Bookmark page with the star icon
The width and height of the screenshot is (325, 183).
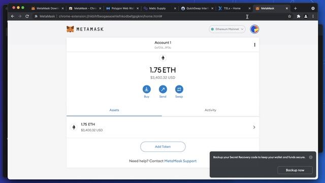coord(289,16)
